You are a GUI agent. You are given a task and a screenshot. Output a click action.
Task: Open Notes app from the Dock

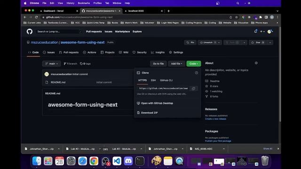(168, 161)
